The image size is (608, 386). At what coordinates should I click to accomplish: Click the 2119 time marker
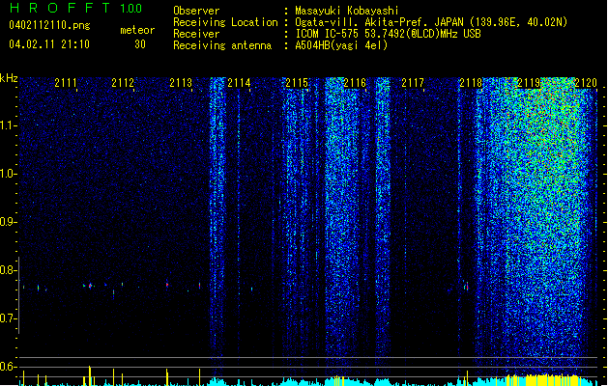point(529,83)
